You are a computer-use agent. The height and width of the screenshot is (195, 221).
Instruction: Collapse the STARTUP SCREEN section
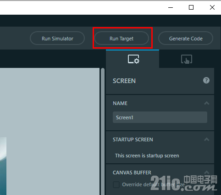coord(207,139)
